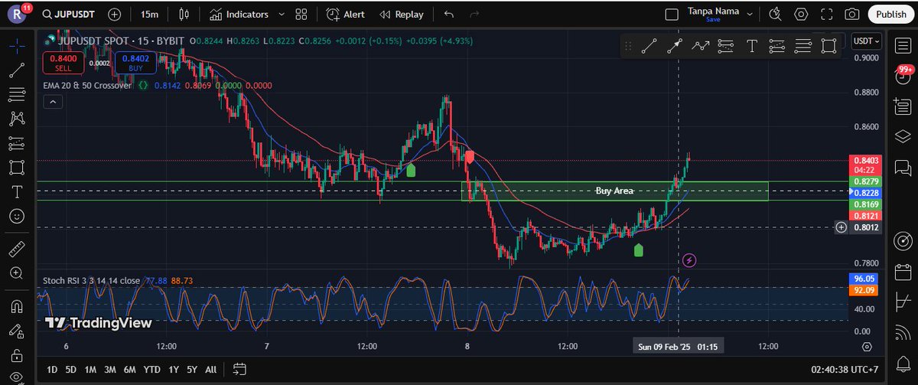Toggle fullscreen mode
This screenshot has height=385, width=918.
point(827,14)
